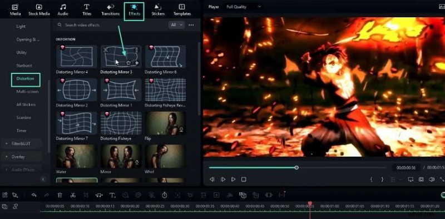Open the Templates tab
Image resolution: width=445 pixels, height=219 pixels.
182,10
